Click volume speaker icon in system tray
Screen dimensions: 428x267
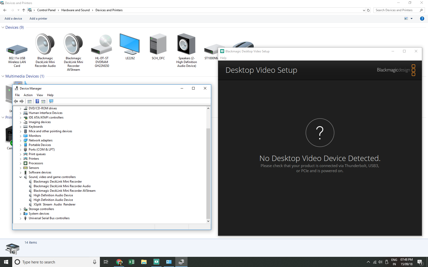click(x=380, y=262)
